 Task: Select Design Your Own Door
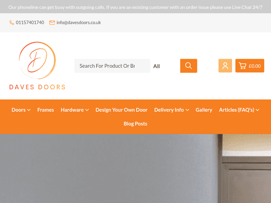[121, 110]
